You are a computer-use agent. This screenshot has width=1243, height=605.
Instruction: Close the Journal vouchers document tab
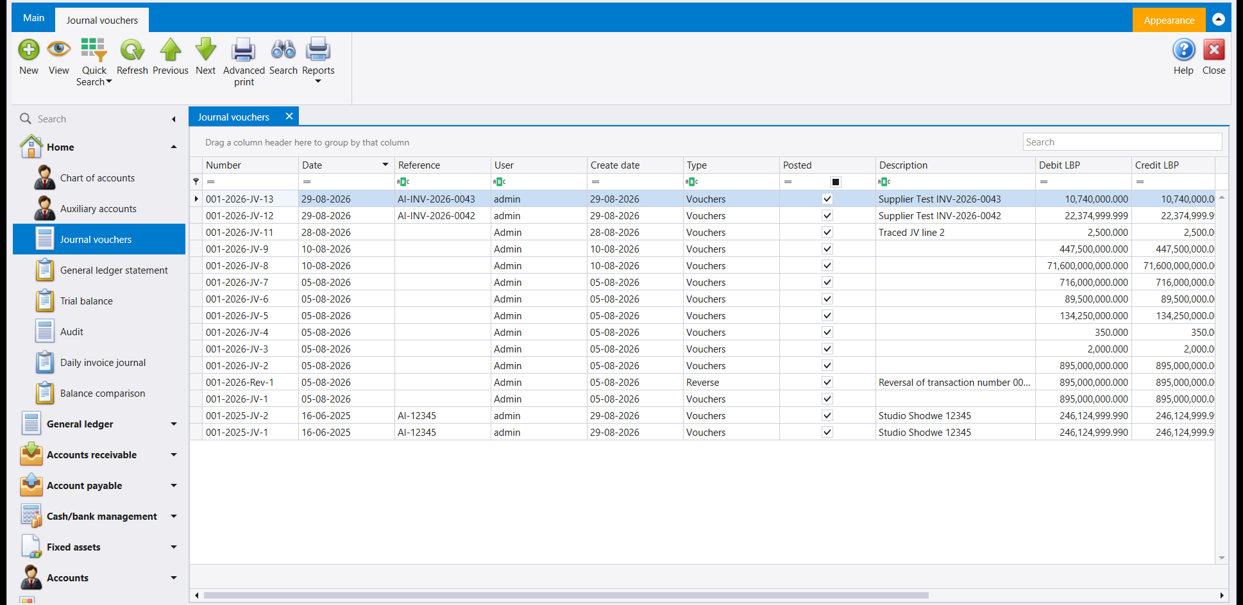[289, 116]
